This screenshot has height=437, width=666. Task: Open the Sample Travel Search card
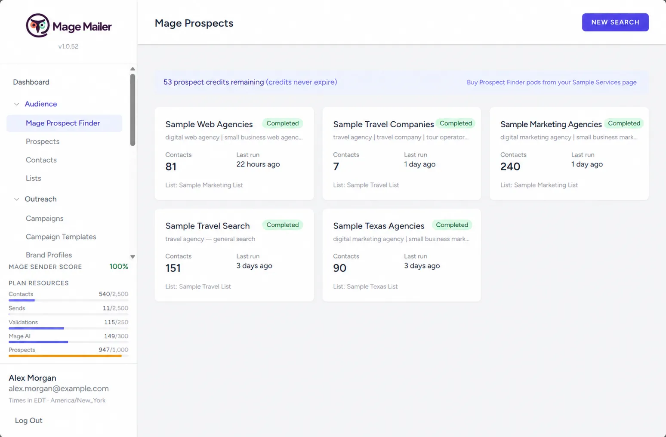tap(234, 255)
